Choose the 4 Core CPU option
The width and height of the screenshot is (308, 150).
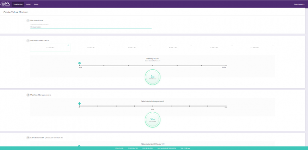click(x=173, y=48)
